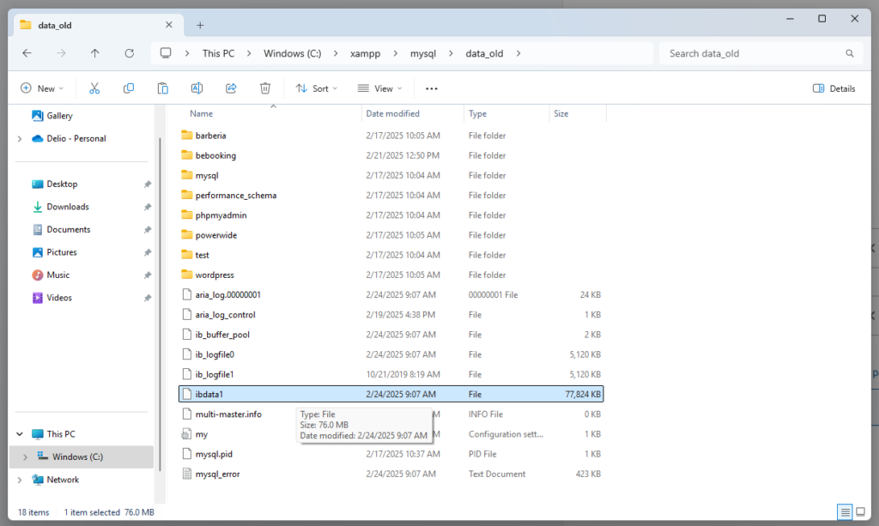Open the See more ellipsis menu

point(432,88)
